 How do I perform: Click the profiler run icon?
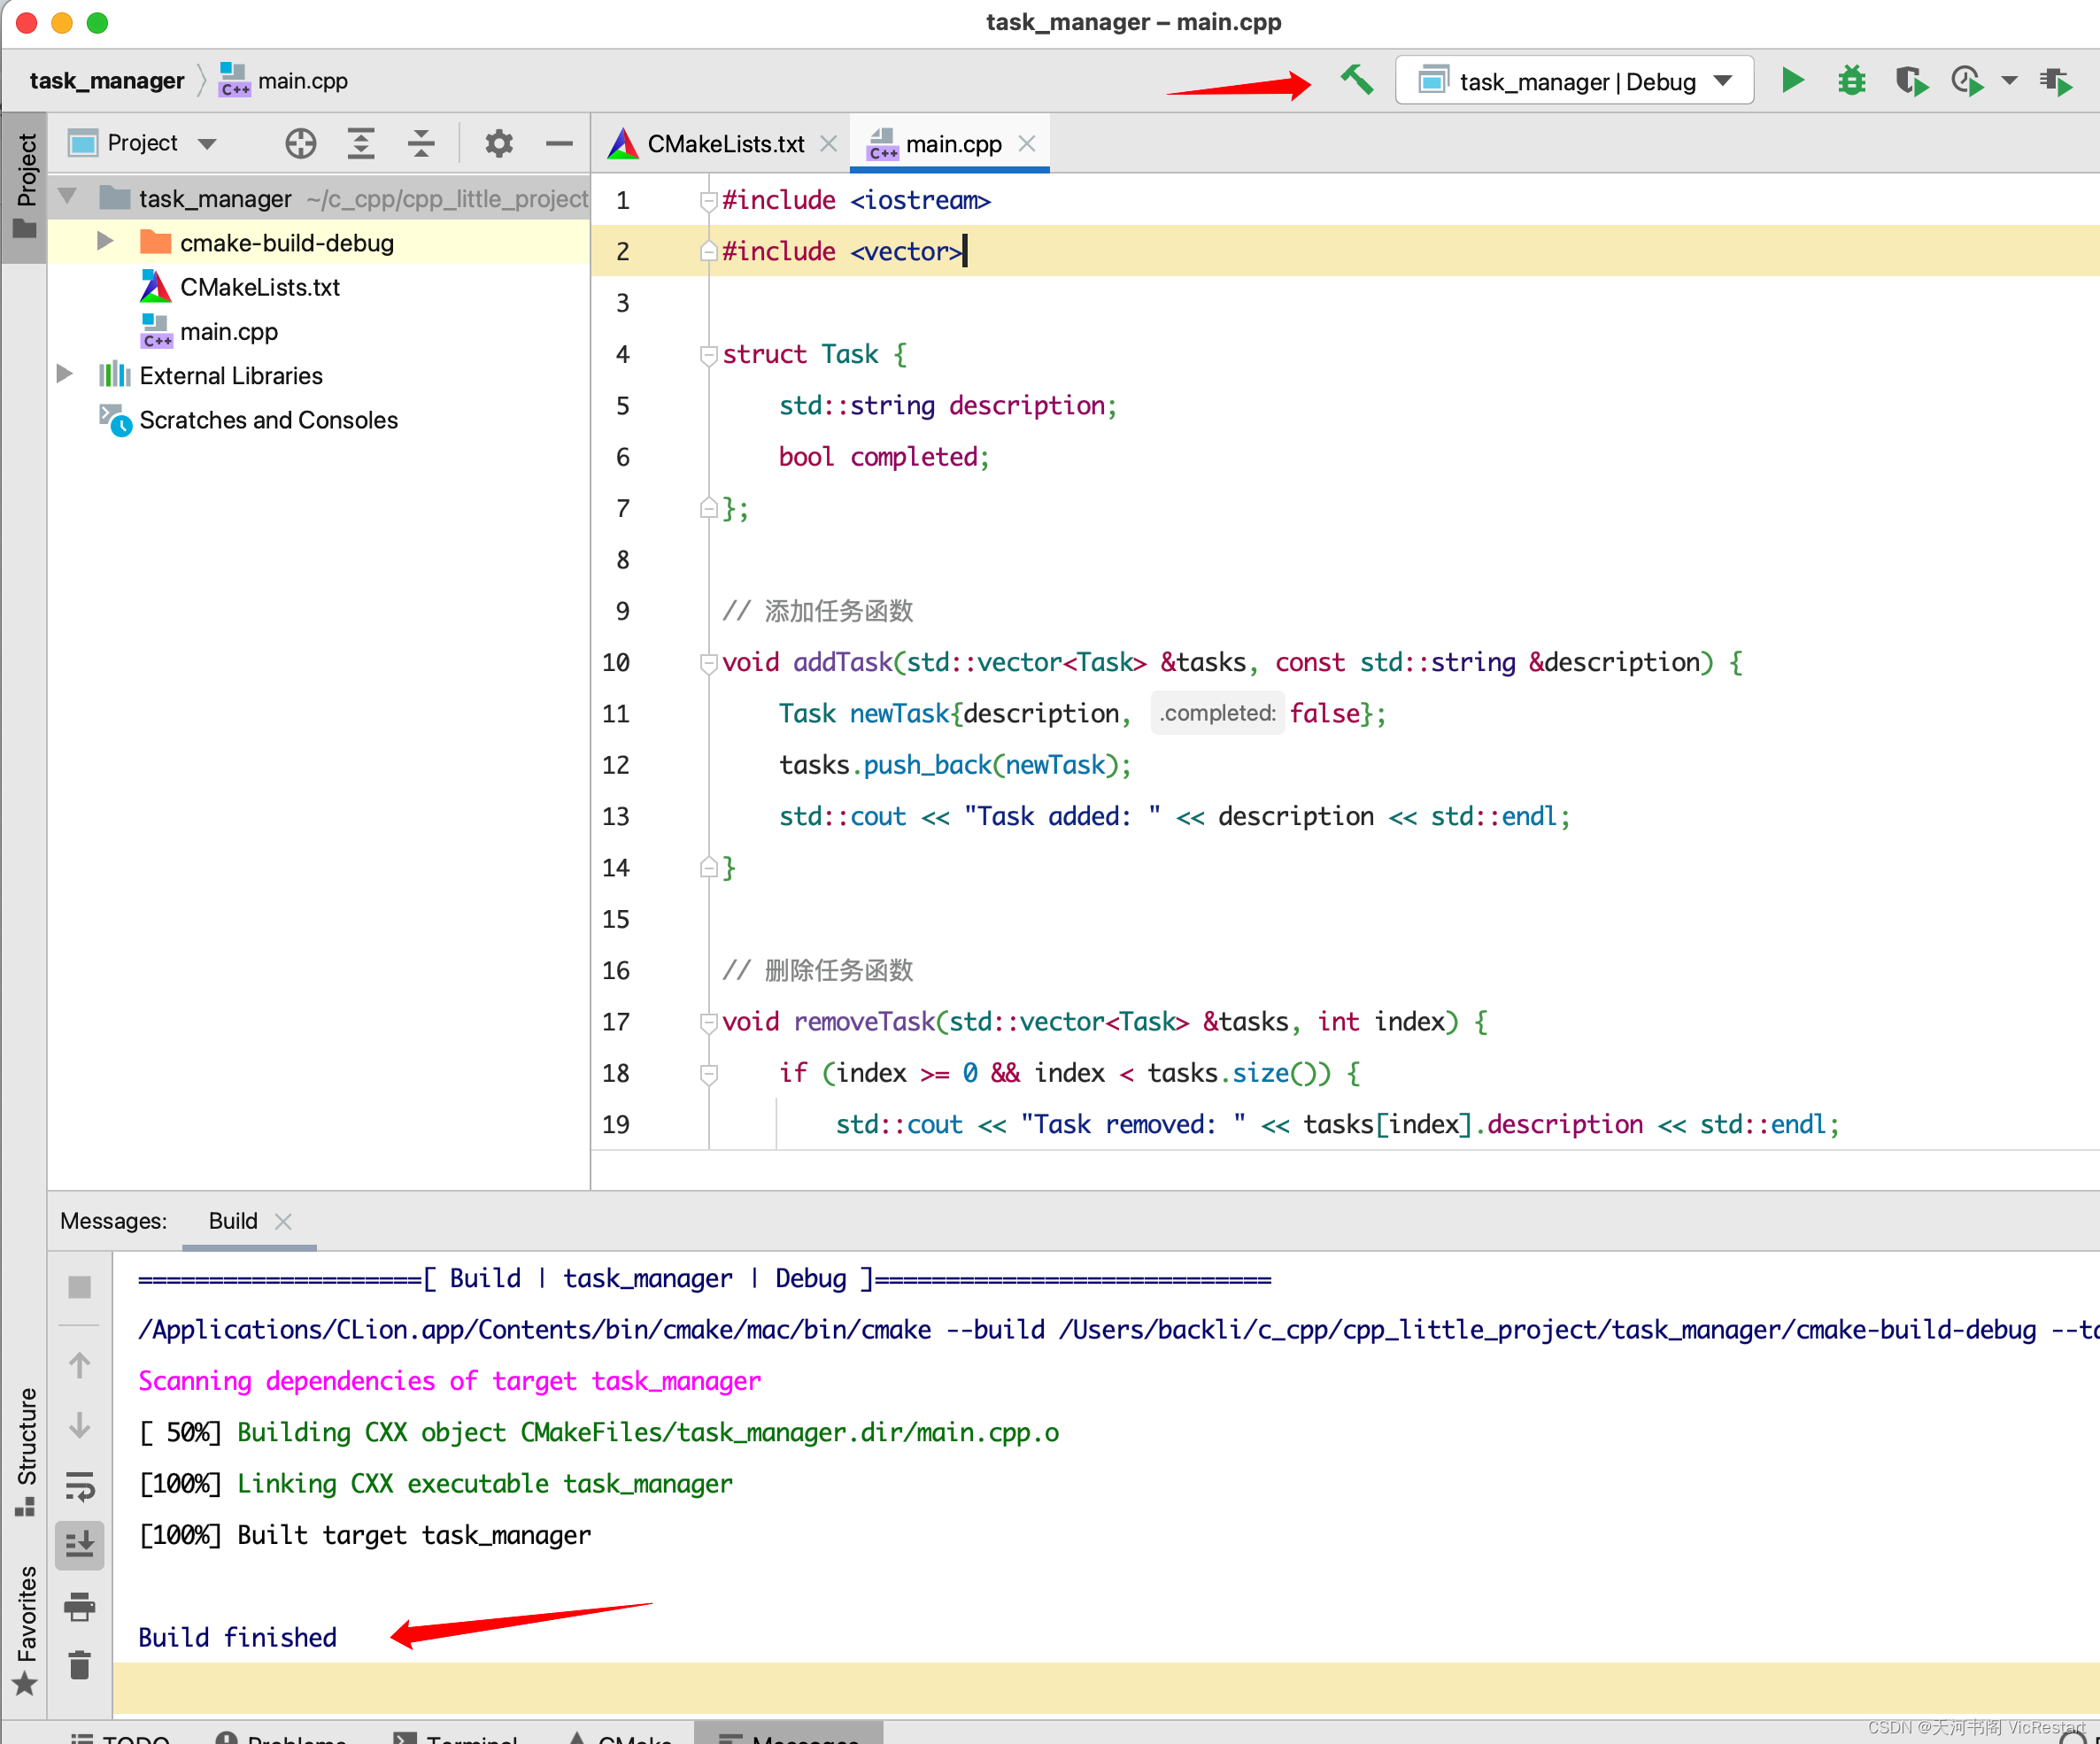coord(1967,80)
